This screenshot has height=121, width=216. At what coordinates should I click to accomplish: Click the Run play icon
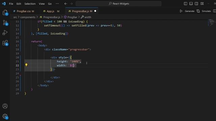tap(181, 11)
